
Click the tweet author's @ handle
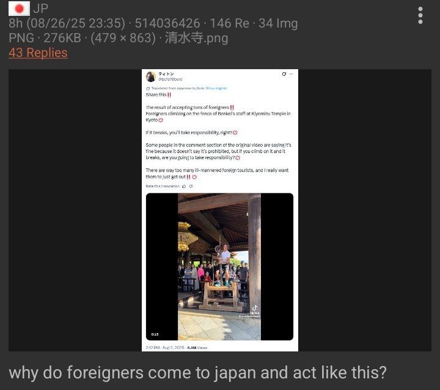click(170, 80)
